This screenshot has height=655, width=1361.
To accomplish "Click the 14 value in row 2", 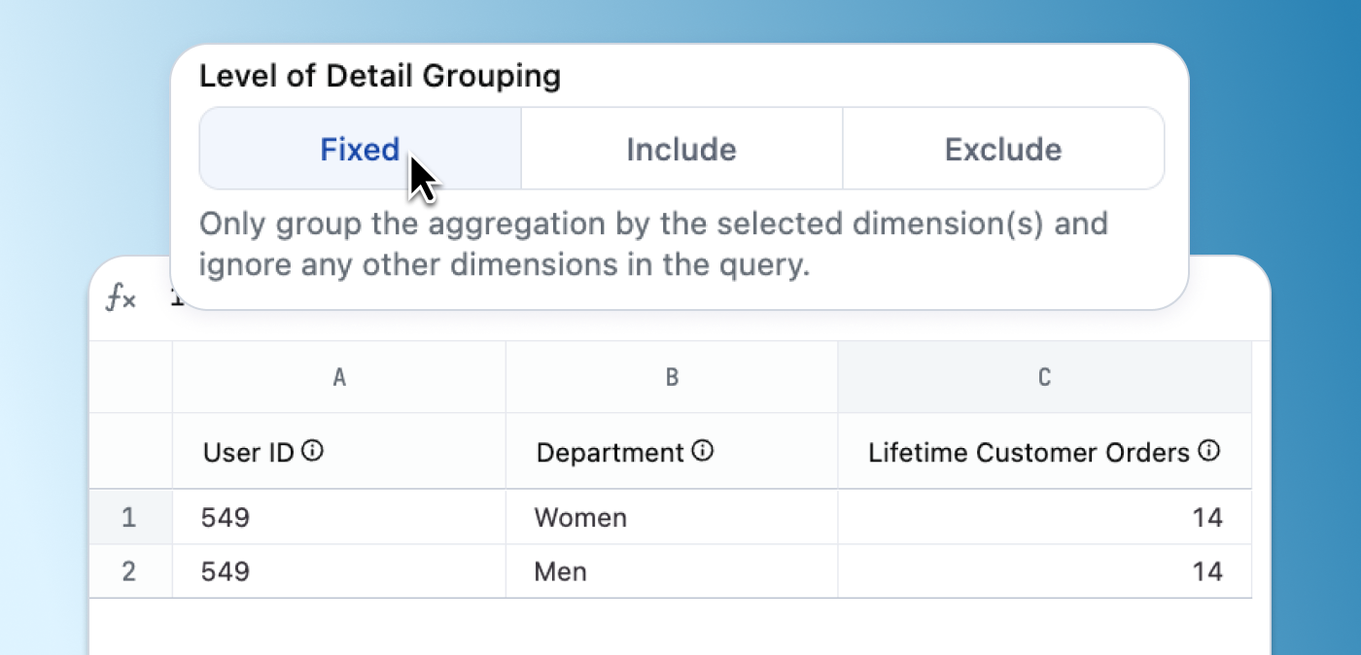I will pyautogui.click(x=1206, y=571).
